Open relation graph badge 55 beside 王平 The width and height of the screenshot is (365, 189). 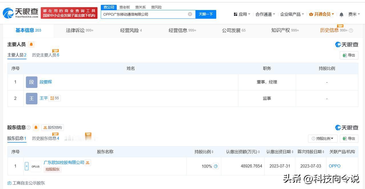(55, 98)
